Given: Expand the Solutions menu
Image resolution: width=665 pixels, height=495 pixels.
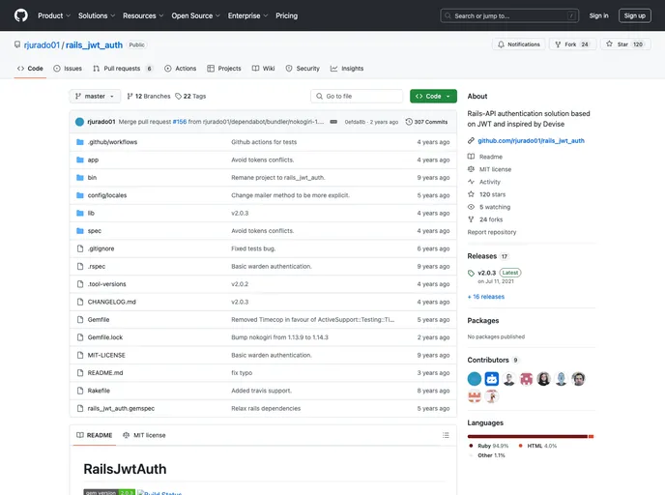Looking at the screenshot, I should (97, 15).
